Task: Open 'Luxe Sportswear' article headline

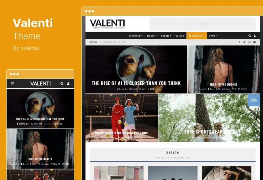Action: click(209, 132)
